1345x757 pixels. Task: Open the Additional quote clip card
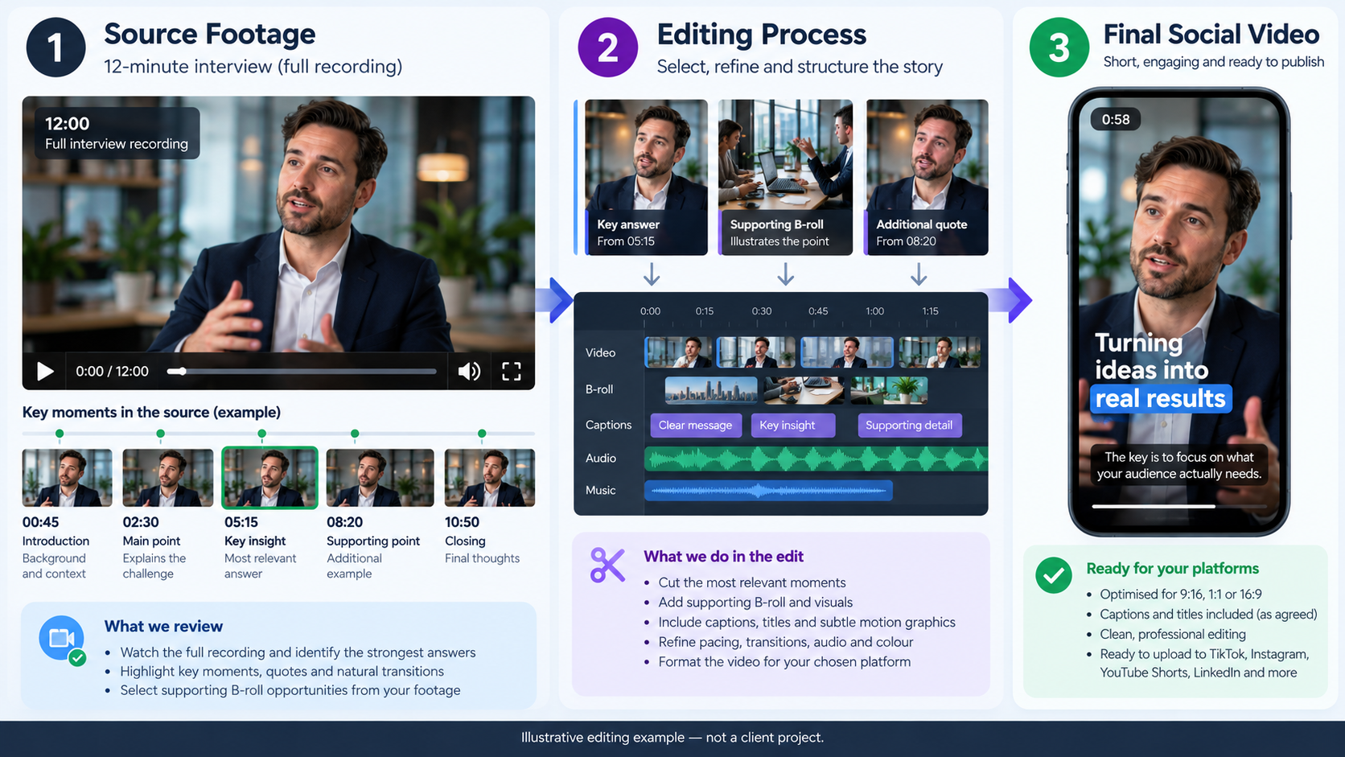pyautogui.click(x=926, y=177)
